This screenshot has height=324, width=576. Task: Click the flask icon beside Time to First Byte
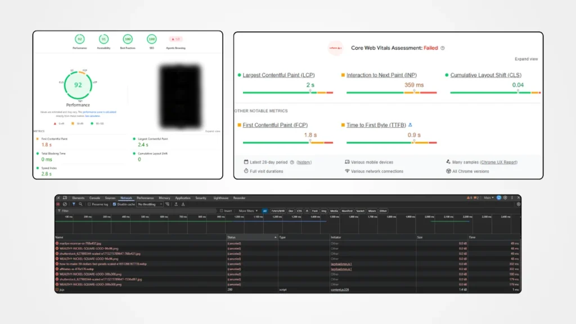click(x=410, y=125)
